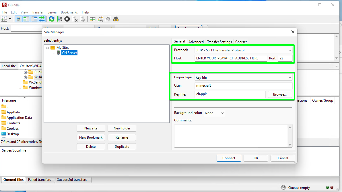Click the Delete button
This screenshot has height=192, width=342.
coord(91,147)
